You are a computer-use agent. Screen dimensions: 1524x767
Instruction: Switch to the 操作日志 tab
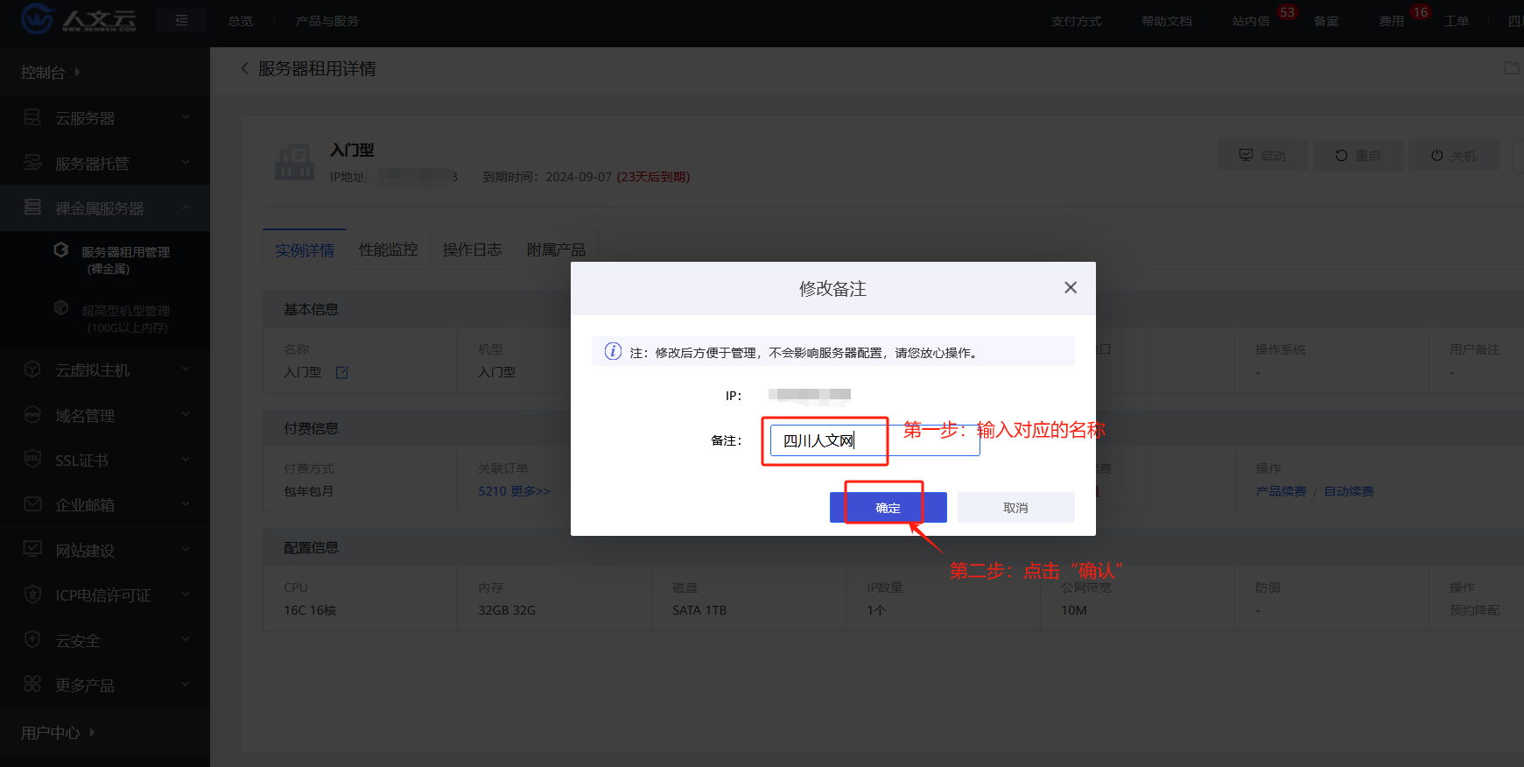(x=472, y=250)
